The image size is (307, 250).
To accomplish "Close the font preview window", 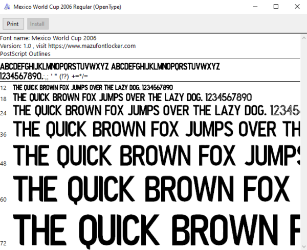I will (297, 7).
